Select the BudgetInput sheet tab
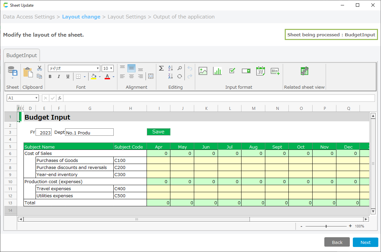The image size is (381, 252). tap(22, 55)
